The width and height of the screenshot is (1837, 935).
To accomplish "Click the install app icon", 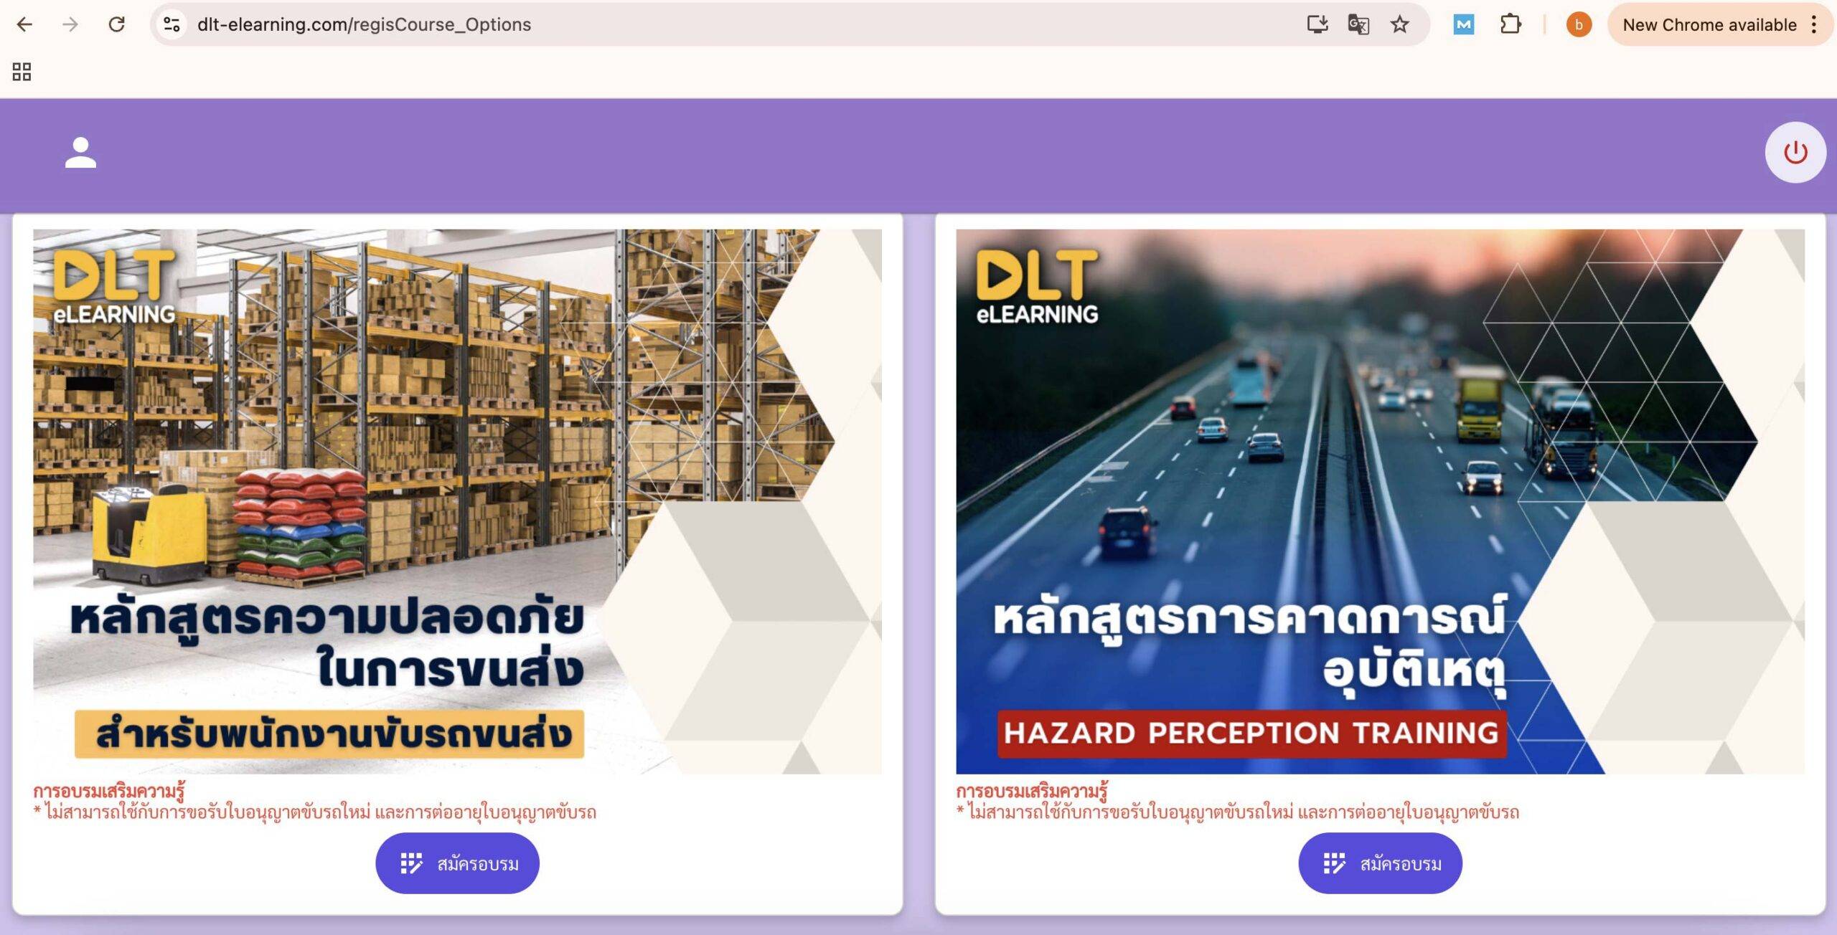I will click(1317, 24).
